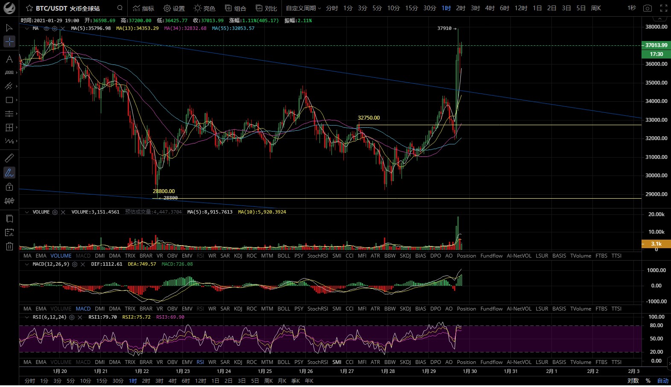Select the text annotation tool (A)

(x=9, y=59)
